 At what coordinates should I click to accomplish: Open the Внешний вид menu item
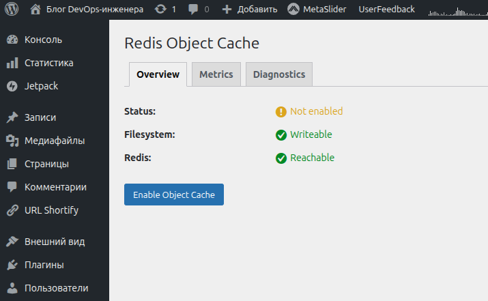click(55, 242)
